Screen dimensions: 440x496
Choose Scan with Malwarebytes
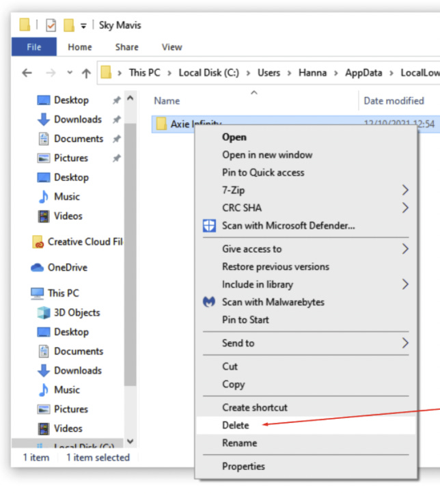[305, 302]
